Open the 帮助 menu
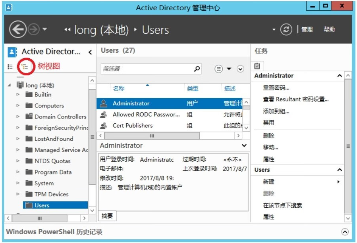 point(329,29)
